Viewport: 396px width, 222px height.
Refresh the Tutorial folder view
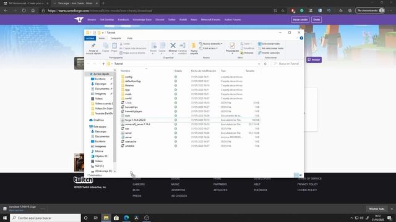point(265,64)
